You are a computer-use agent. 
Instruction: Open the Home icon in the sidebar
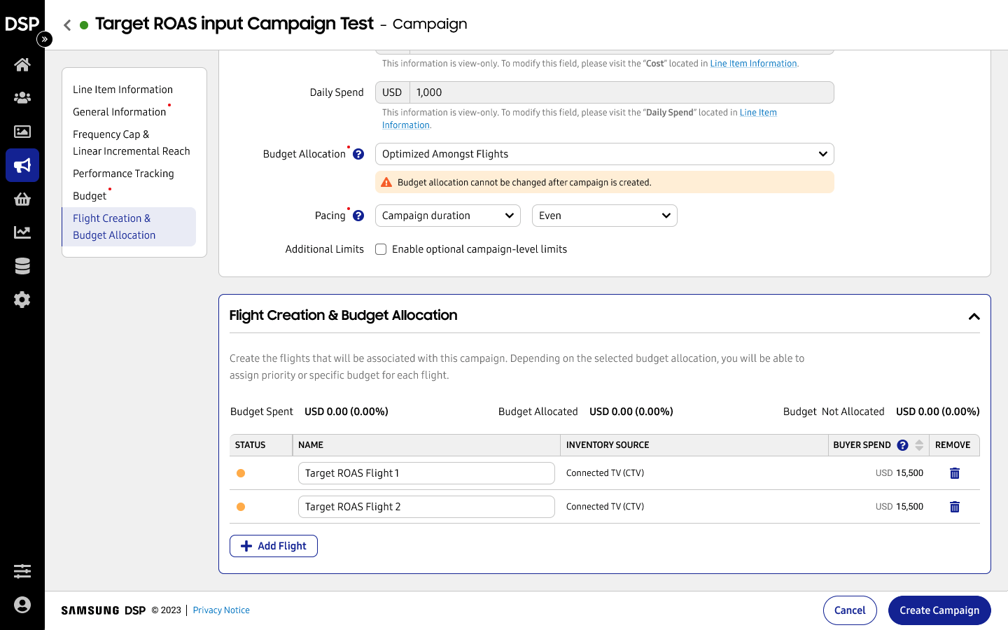tap(22, 64)
